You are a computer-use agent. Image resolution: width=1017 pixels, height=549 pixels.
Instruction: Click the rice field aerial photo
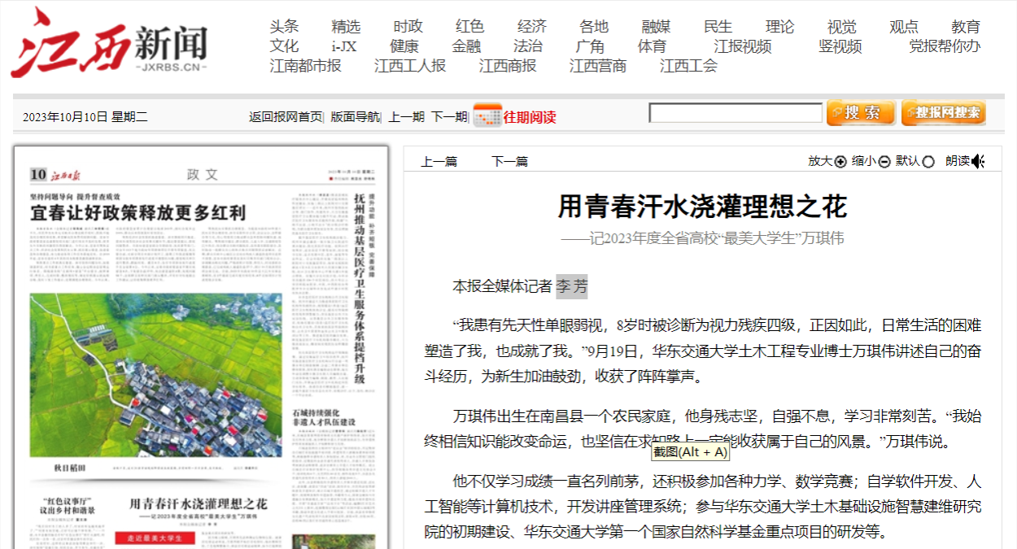click(x=156, y=375)
